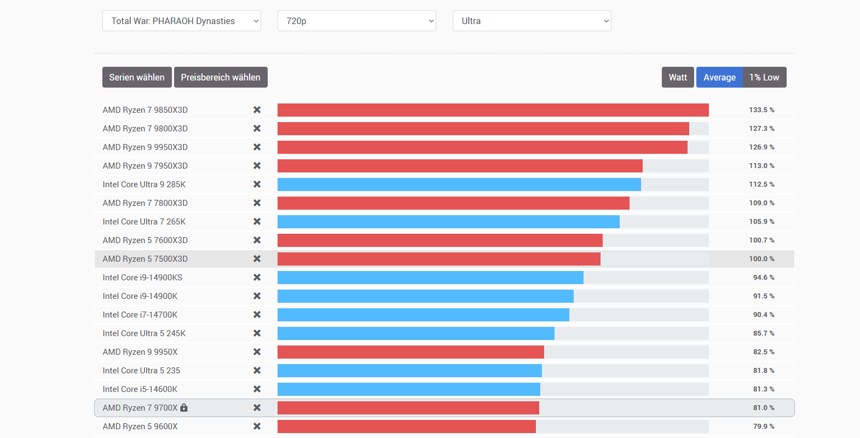Click Intel Core i5-14600K label

[x=140, y=389]
